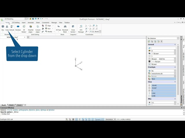Collapse the General properties section

[x=175, y=45]
